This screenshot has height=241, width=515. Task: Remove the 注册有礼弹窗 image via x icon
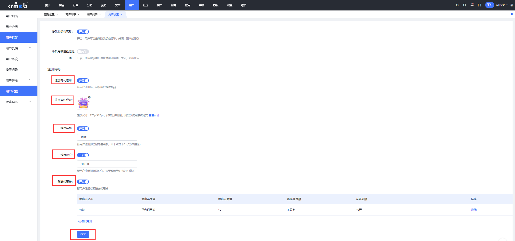(89, 97)
